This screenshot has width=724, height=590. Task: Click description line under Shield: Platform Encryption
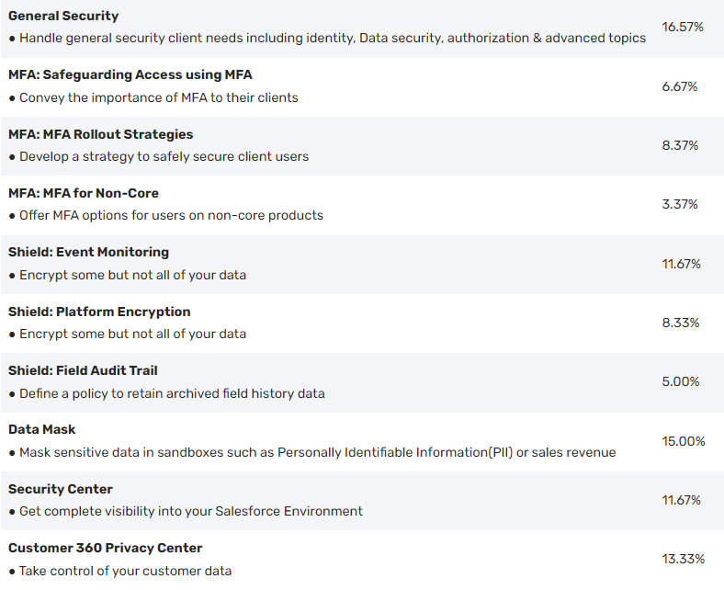pos(128,334)
